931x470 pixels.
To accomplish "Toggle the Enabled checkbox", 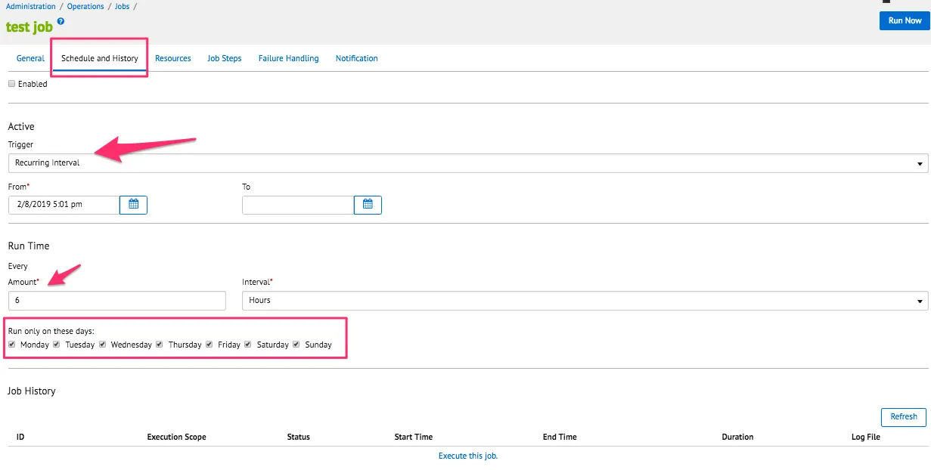I will point(11,84).
